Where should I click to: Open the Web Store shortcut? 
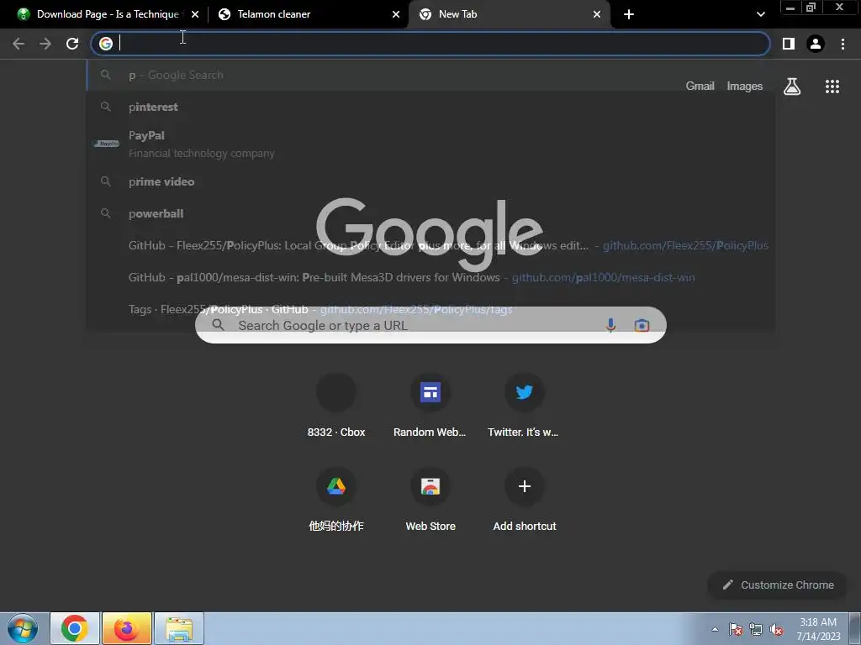coord(430,501)
